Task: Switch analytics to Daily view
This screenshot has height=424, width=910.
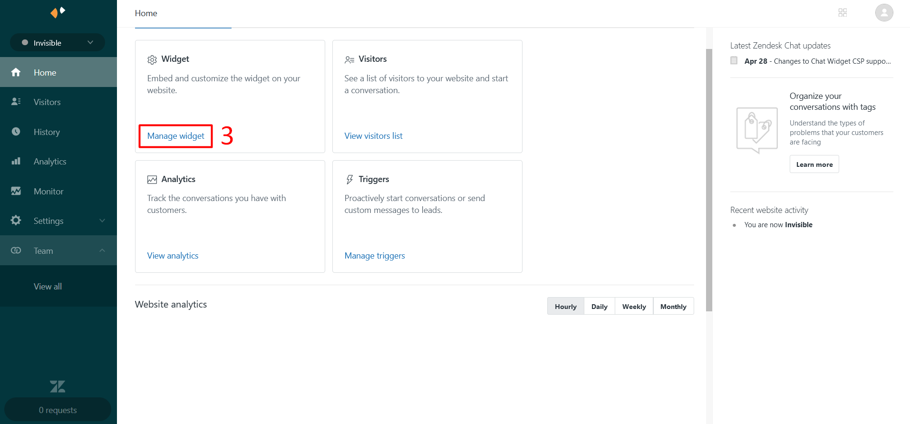Action: point(599,307)
